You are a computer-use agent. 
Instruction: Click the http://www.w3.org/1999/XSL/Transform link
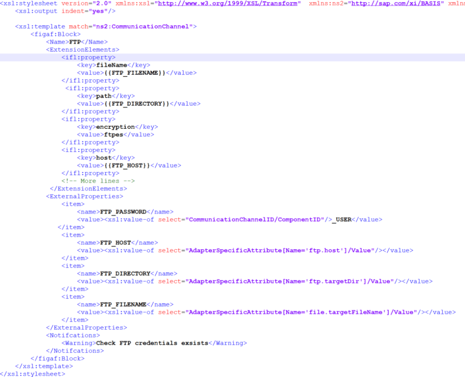(x=228, y=4)
